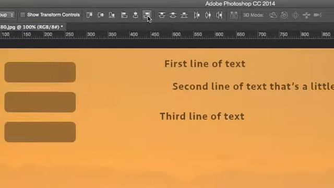Click Distribute left edges icon

[197, 15]
